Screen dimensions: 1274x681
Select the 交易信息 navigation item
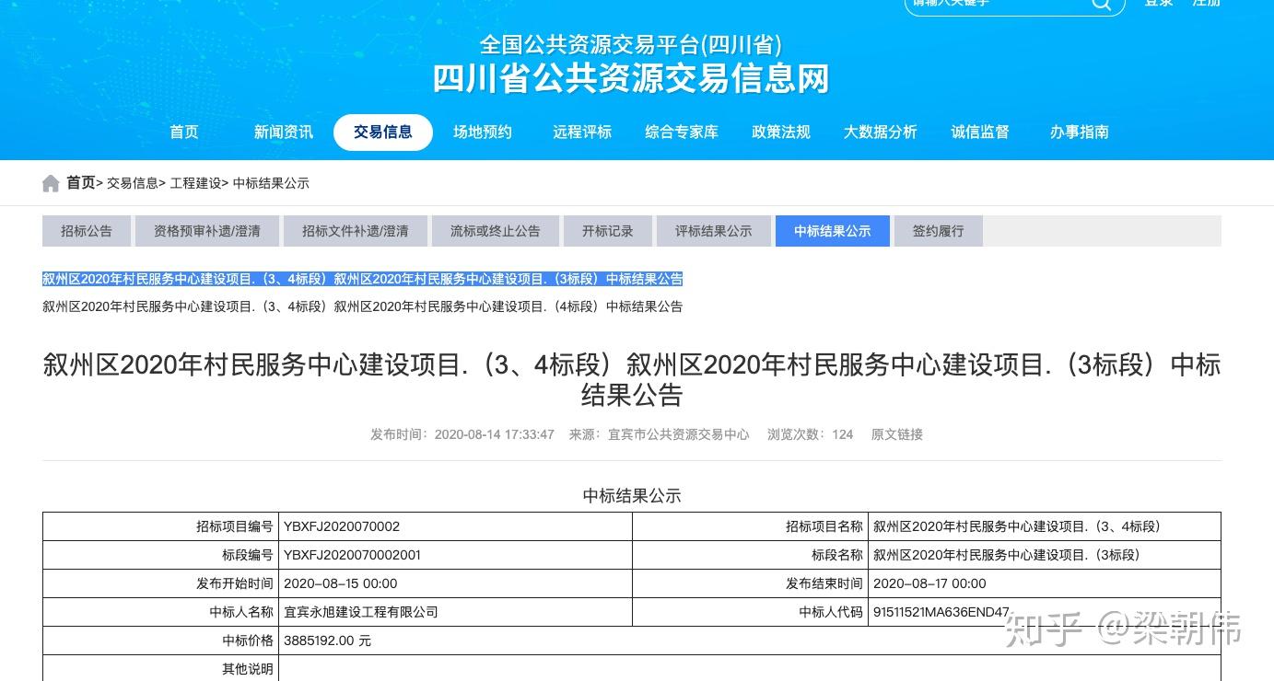383,133
